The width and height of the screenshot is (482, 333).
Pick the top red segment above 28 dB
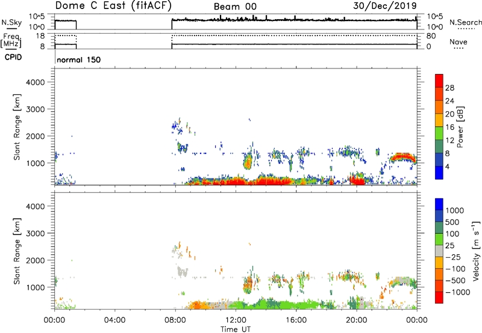(439, 81)
